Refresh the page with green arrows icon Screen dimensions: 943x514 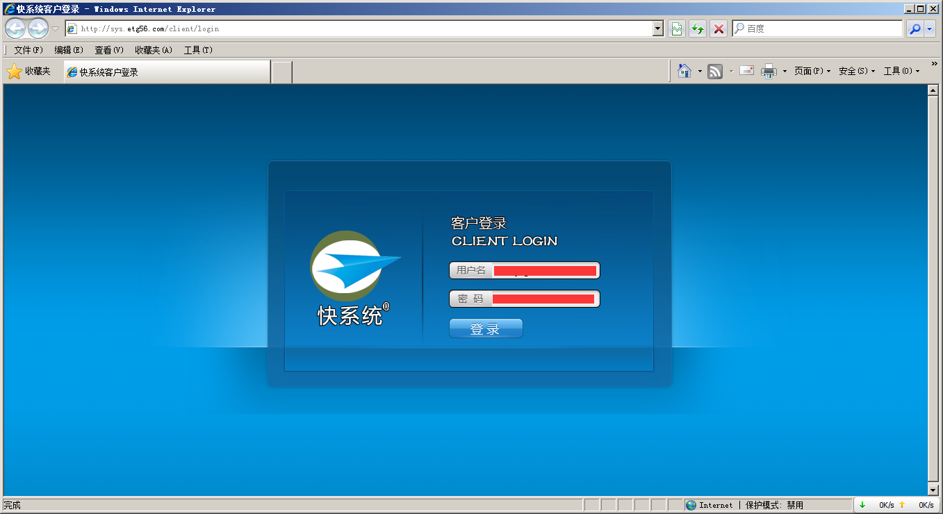pyautogui.click(x=698, y=28)
